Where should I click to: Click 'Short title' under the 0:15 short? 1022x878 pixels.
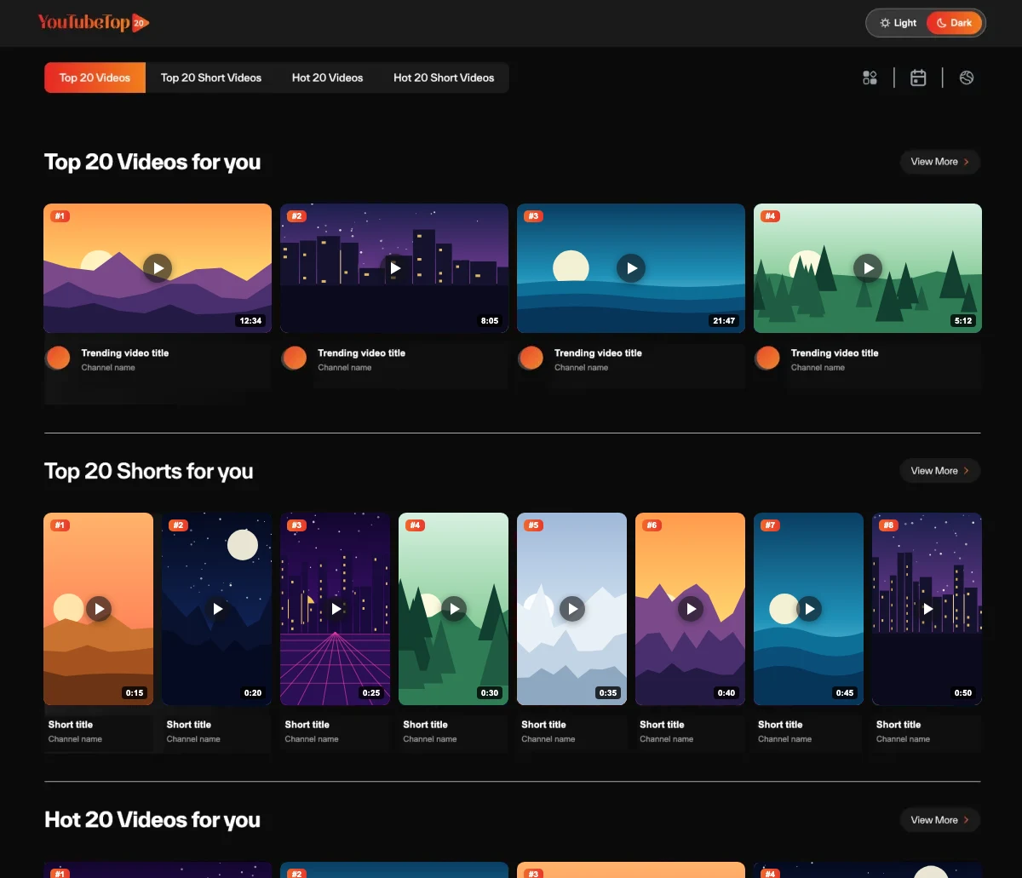click(71, 725)
